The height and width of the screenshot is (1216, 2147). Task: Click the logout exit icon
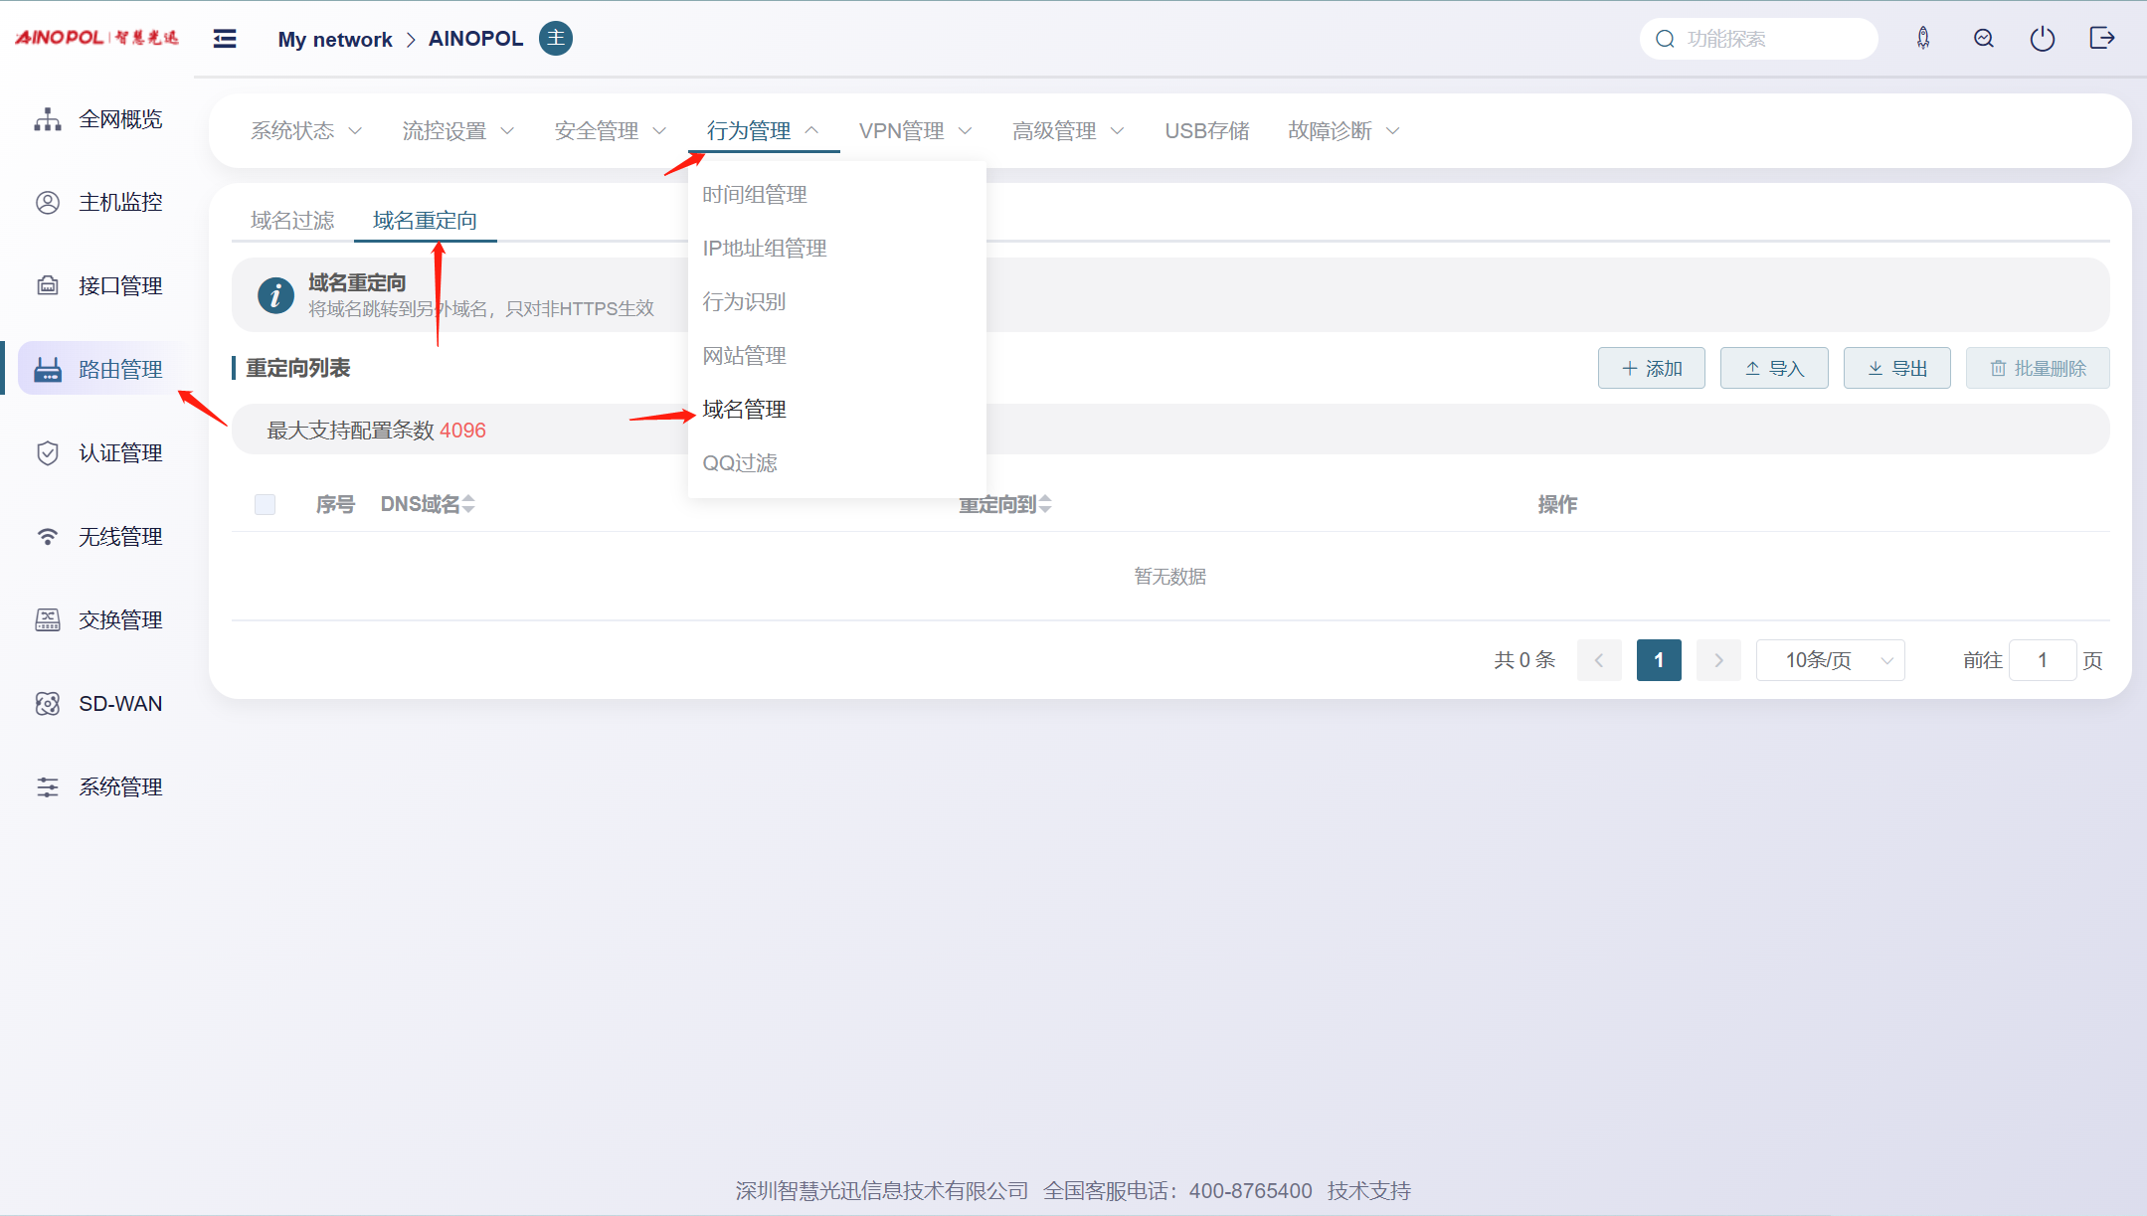tap(2101, 39)
